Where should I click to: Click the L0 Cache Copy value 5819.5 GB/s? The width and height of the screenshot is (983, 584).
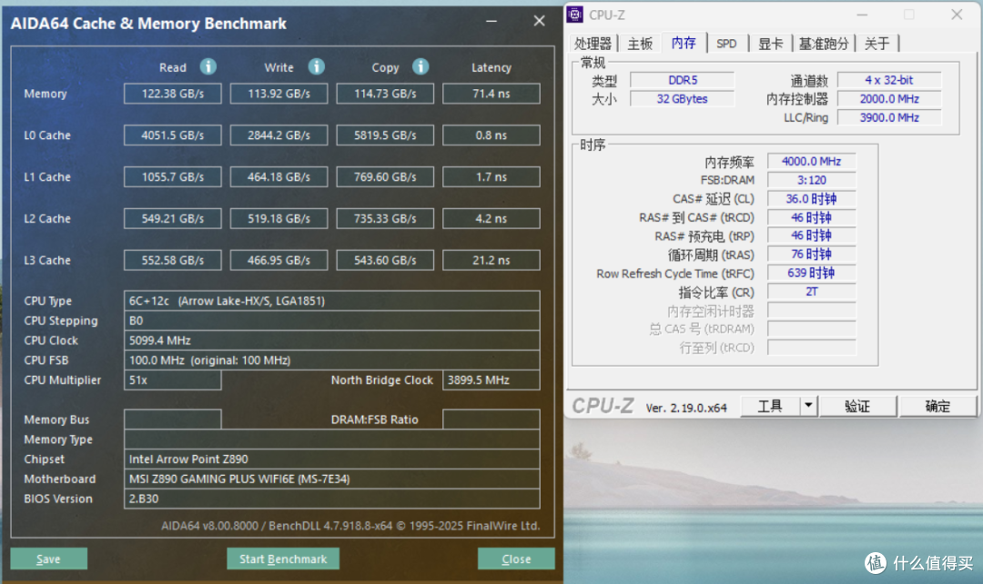[385, 136]
